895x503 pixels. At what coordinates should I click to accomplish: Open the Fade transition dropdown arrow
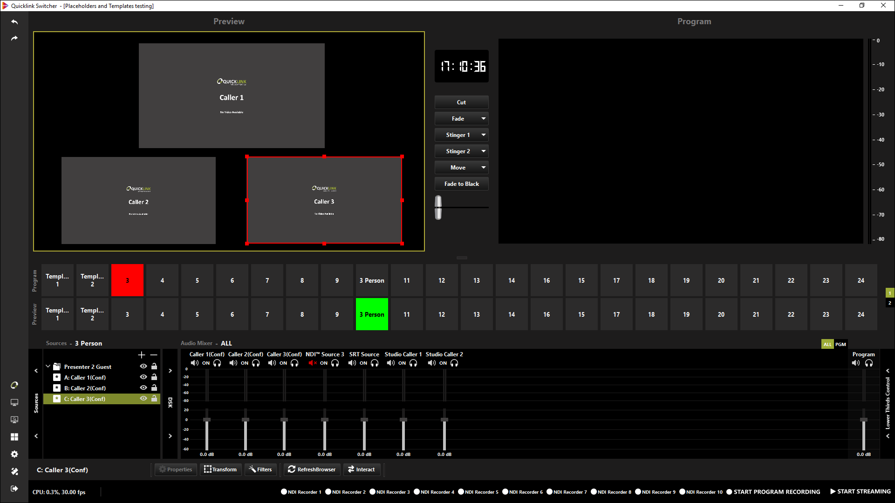[x=484, y=119]
